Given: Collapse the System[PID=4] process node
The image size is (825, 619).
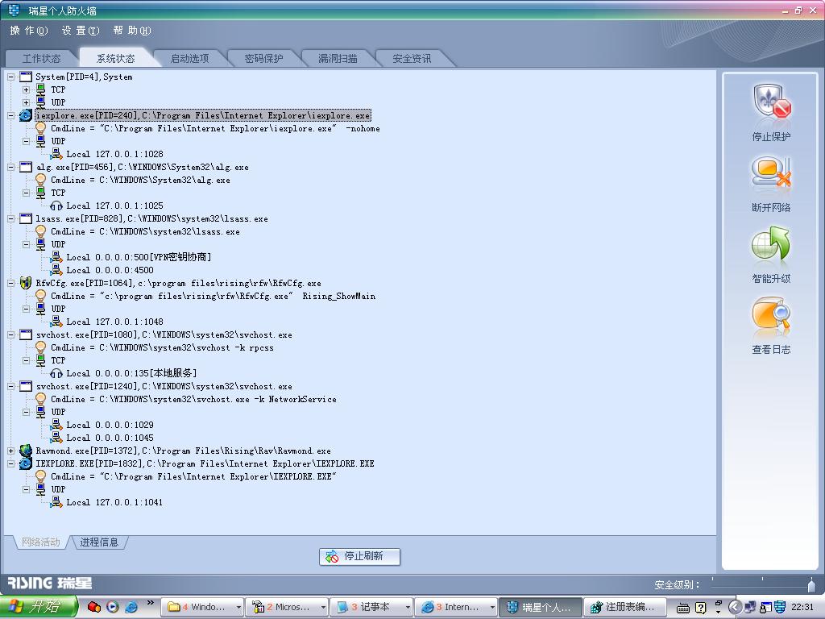Looking at the screenshot, I should click(10, 77).
